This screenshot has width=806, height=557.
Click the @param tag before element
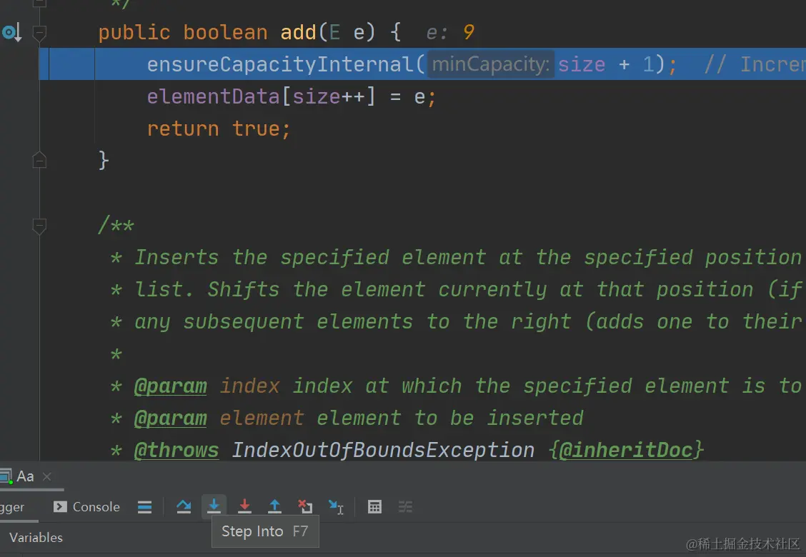click(x=170, y=418)
